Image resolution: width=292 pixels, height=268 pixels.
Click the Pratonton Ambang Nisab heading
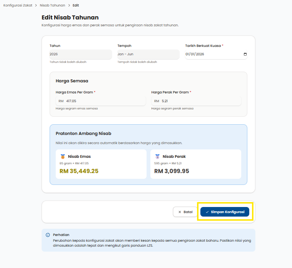[83, 133]
